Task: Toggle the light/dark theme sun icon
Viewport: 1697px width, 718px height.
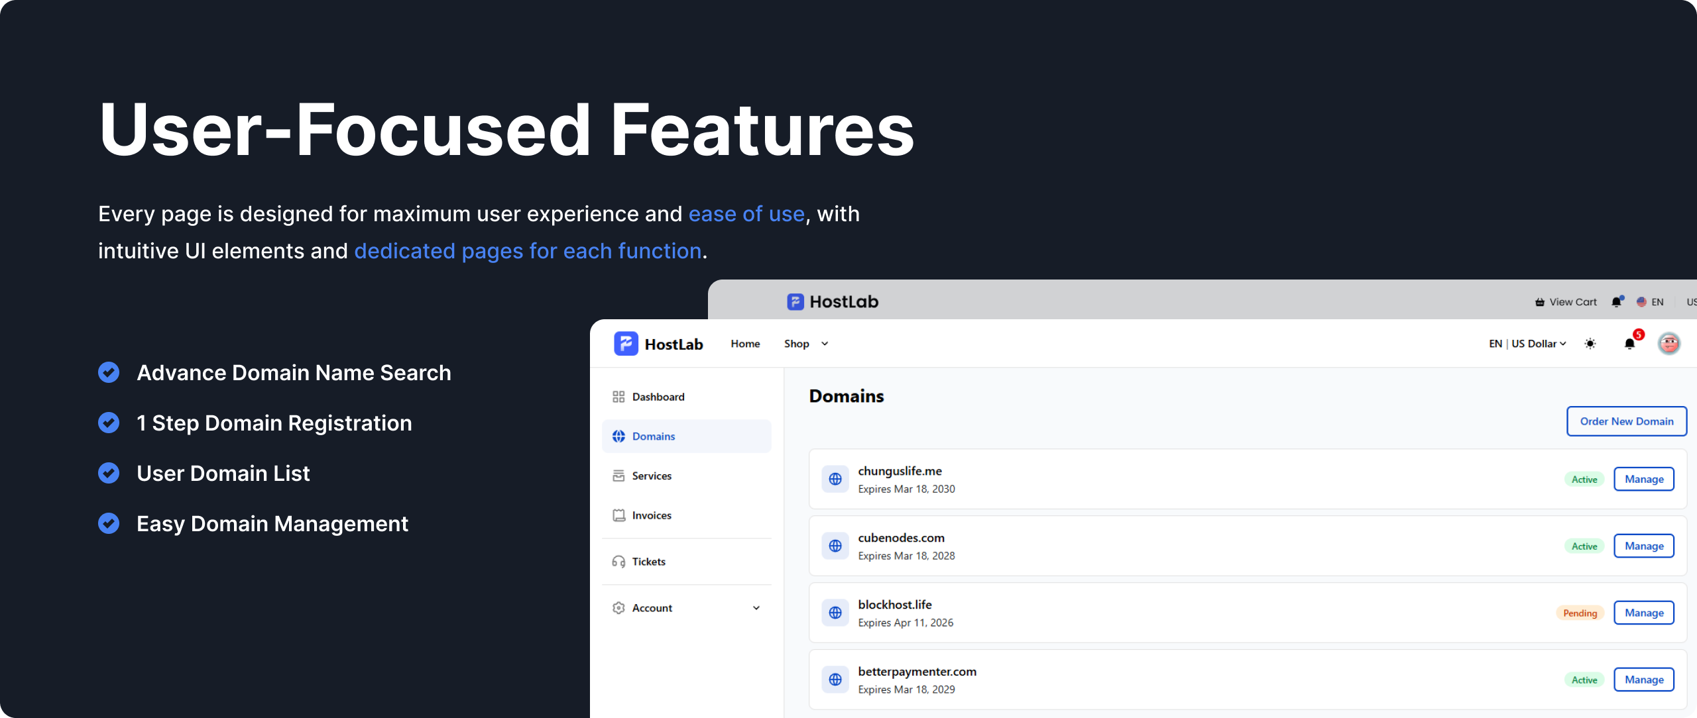Action: pos(1590,343)
